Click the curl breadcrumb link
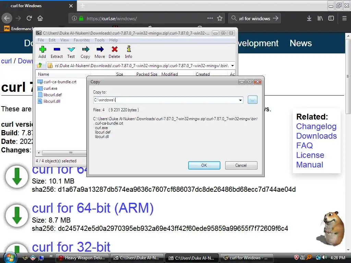 coord(6,61)
